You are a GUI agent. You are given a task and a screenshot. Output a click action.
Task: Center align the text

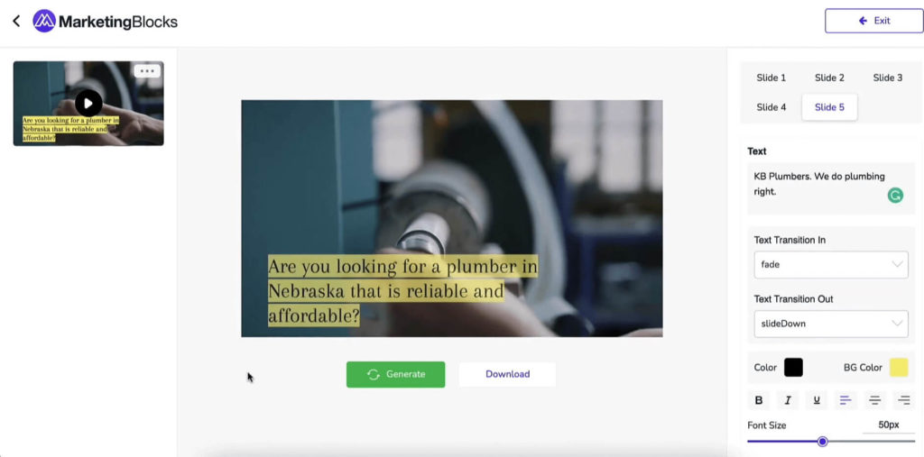coord(874,400)
